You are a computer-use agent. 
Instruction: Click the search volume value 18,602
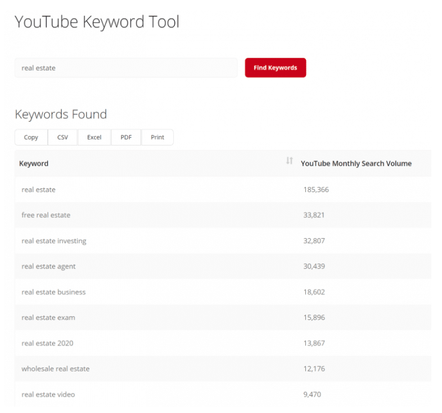(x=314, y=292)
